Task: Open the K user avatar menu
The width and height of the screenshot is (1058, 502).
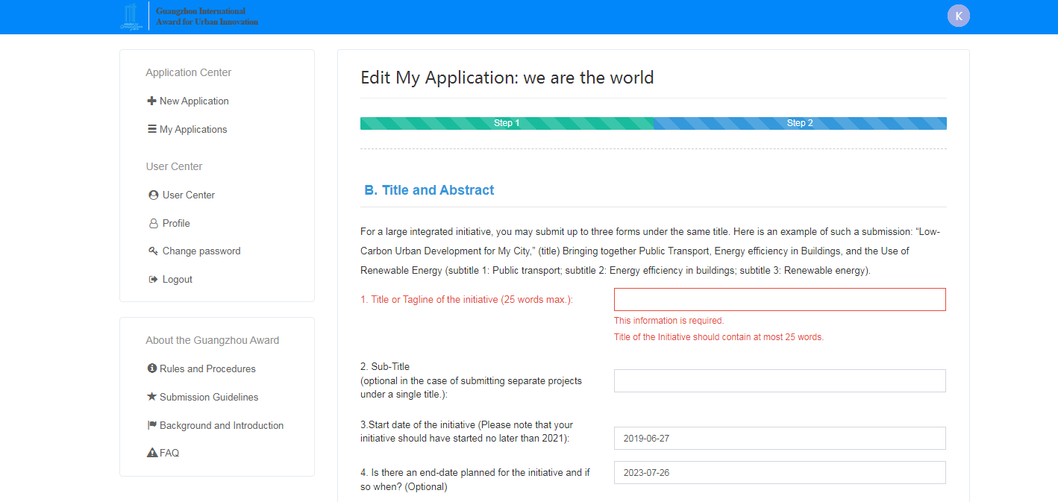Action: pyautogui.click(x=958, y=16)
